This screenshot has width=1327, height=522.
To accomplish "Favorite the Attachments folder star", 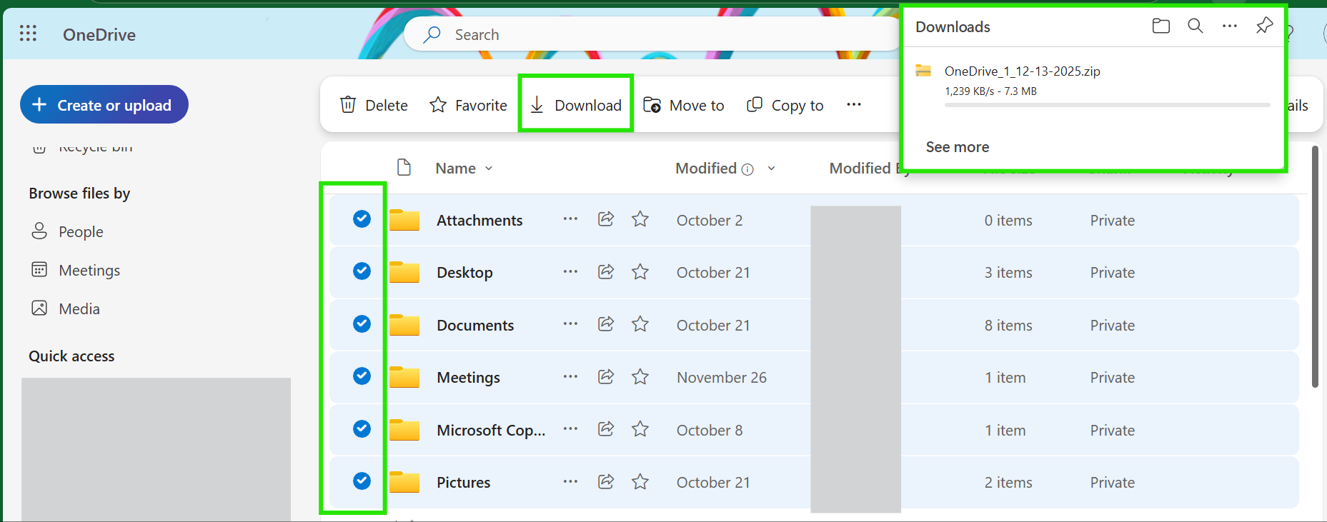I will point(640,219).
